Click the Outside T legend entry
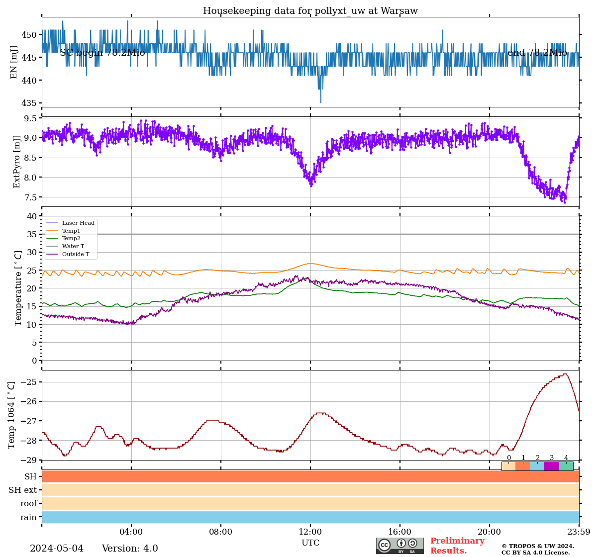The height and width of the screenshot is (557, 597). [x=68, y=254]
